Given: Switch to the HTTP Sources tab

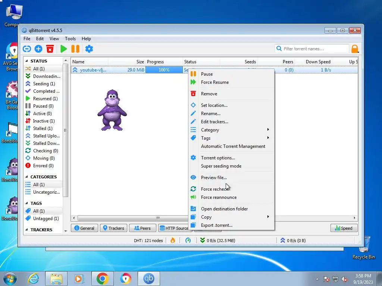Looking at the screenshot, I should pyautogui.click(x=173, y=228).
